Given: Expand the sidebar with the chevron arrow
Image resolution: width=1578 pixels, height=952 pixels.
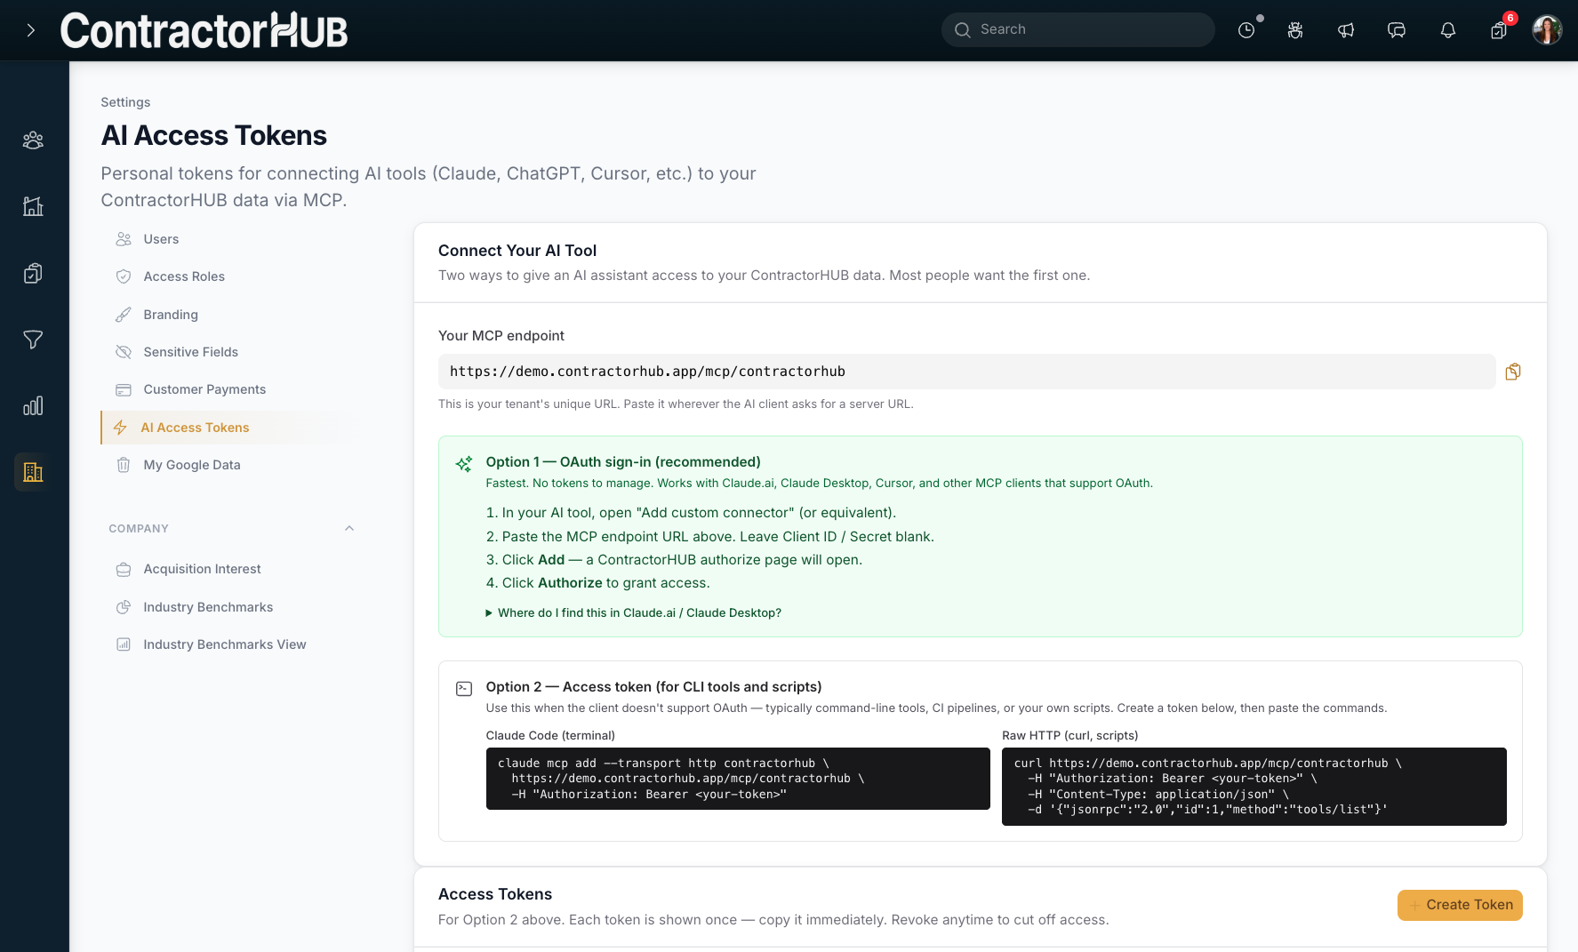Looking at the screenshot, I should point(31,30).
